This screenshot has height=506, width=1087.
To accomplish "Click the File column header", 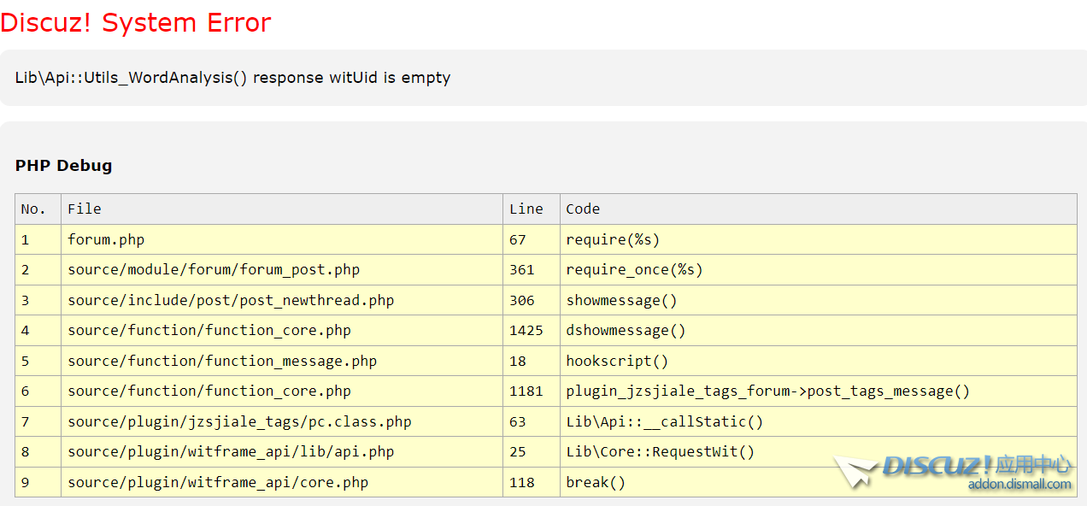I will pyautogui.click(x=85, y=209).
